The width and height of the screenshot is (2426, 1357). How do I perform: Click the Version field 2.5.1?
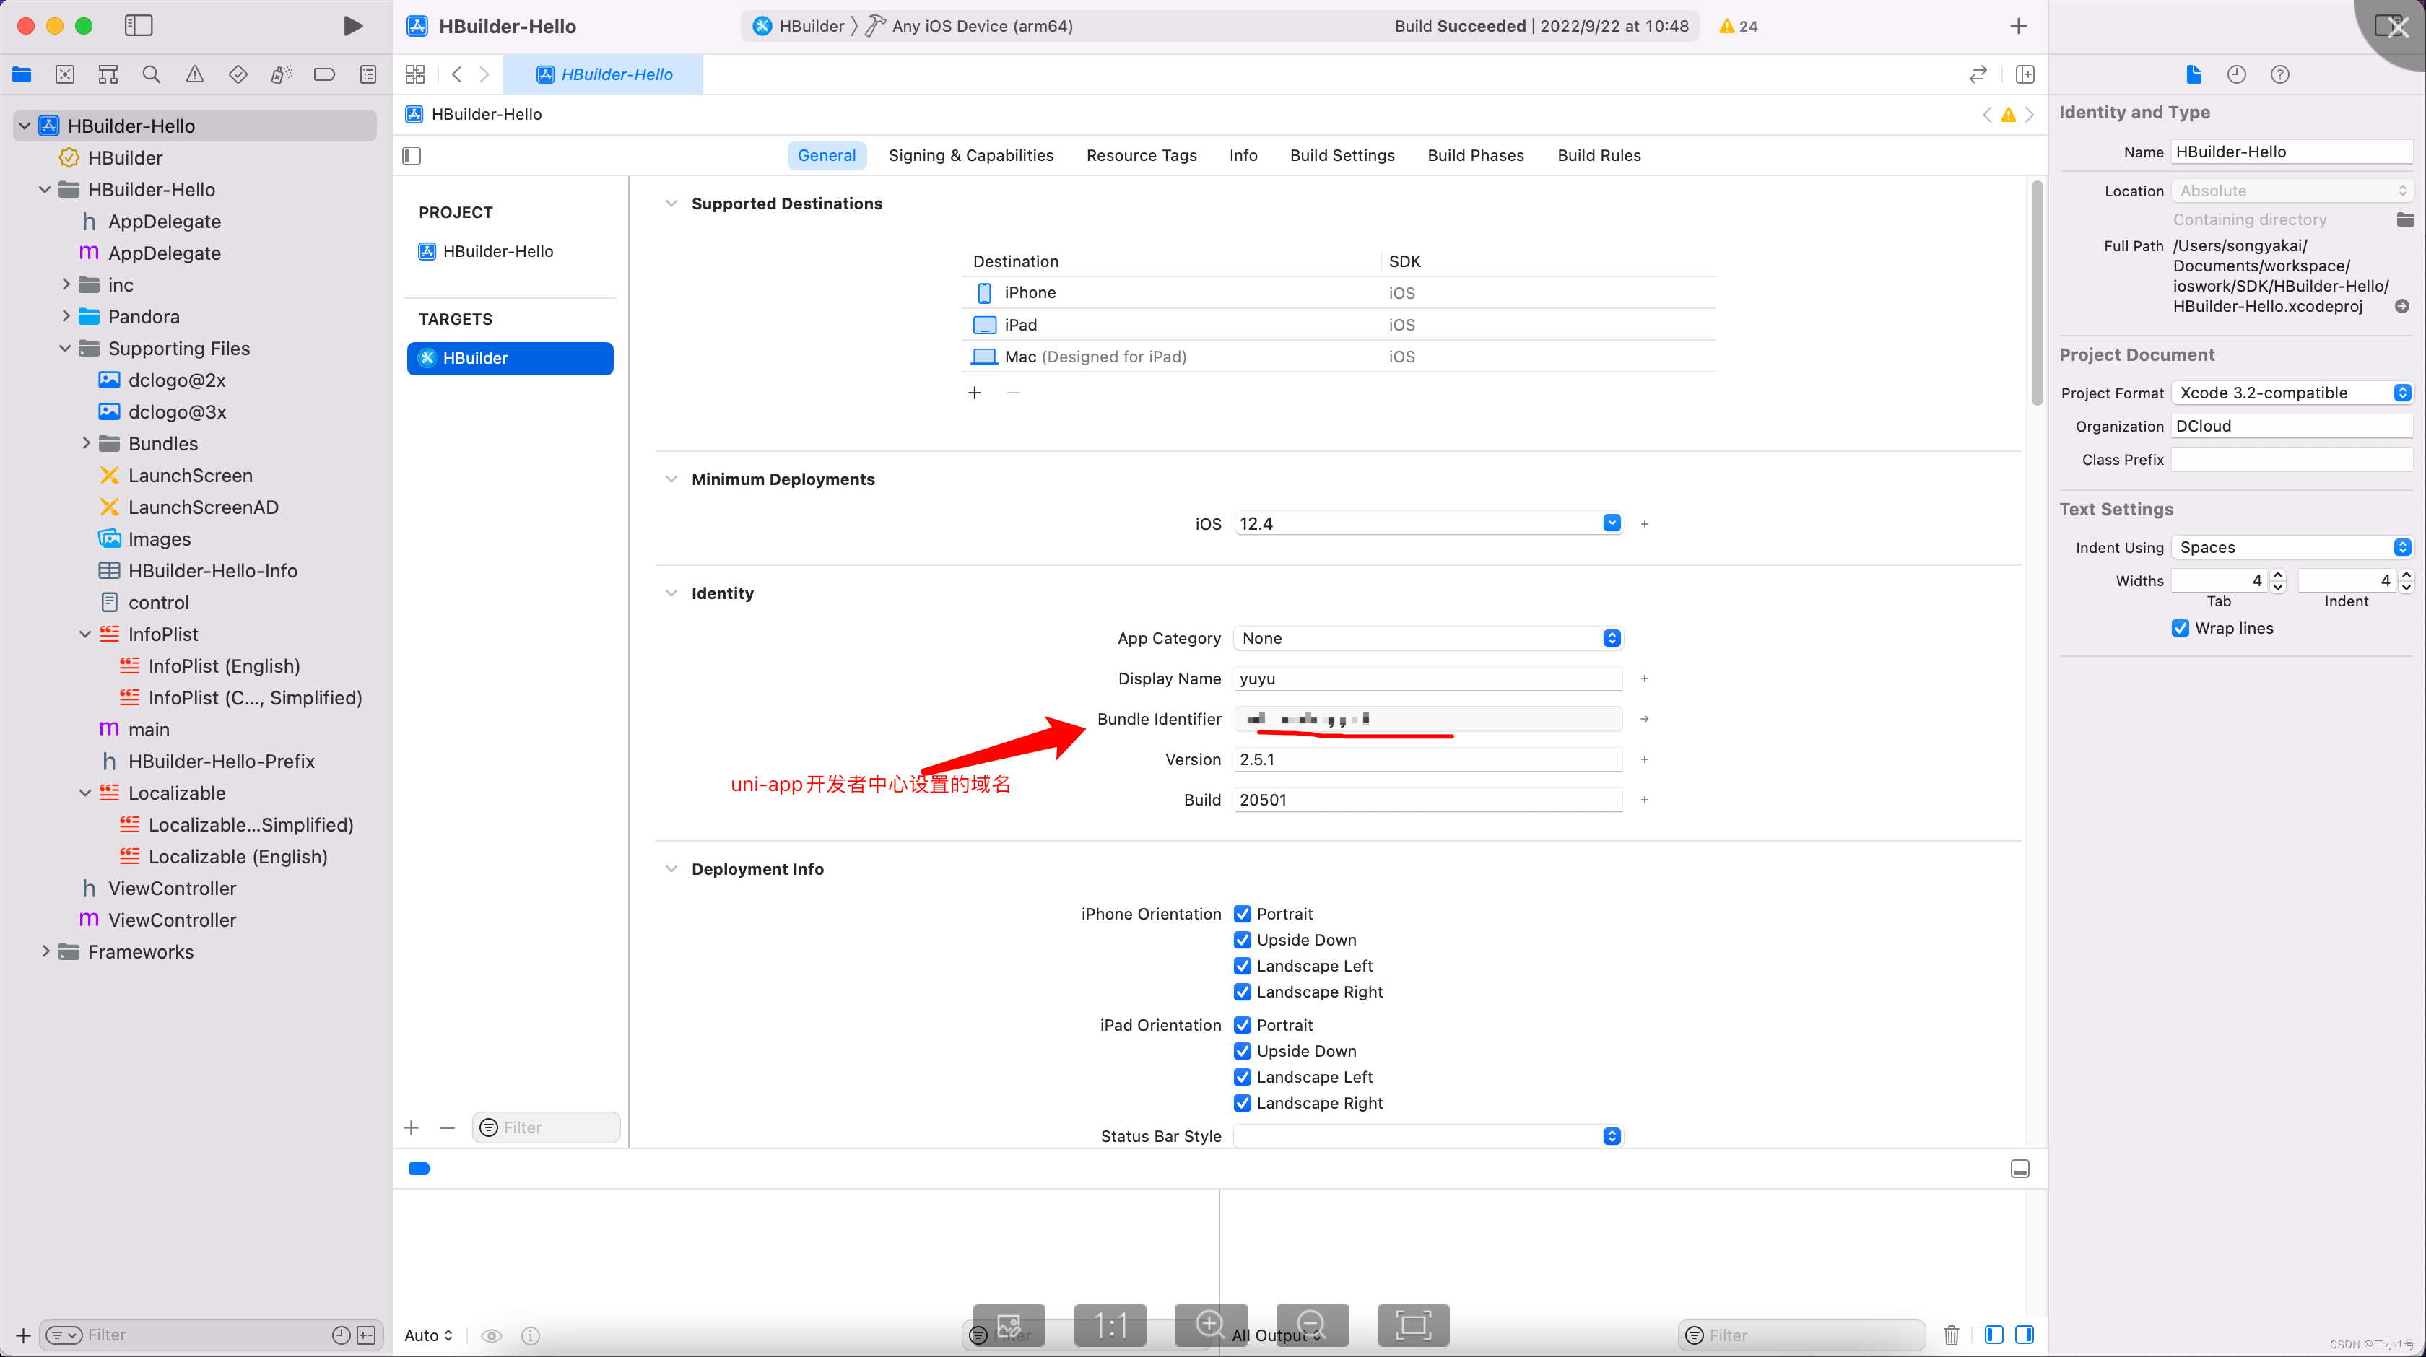point(1427,759)
